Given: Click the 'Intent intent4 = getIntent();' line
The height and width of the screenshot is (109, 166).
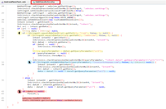Looking at the screenshot, I should point(46,80).
